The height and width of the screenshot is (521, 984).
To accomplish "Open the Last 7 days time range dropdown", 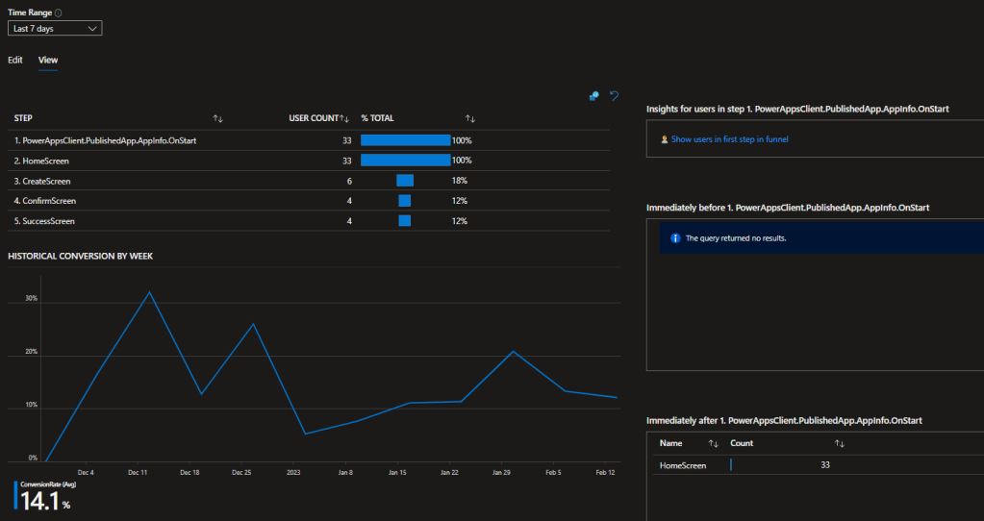I will coord(55,29).
